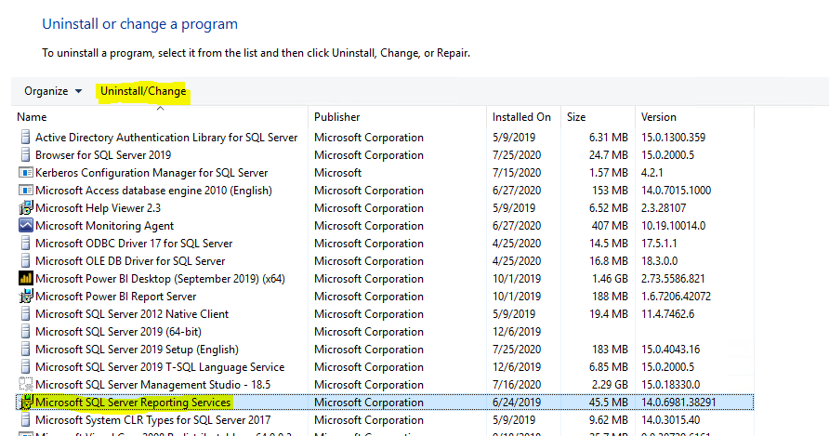Viewport: 829px width, 436px height.
Task: Click the Microsoft Access database engine 2010 icon
Action: tap(25, 191)
